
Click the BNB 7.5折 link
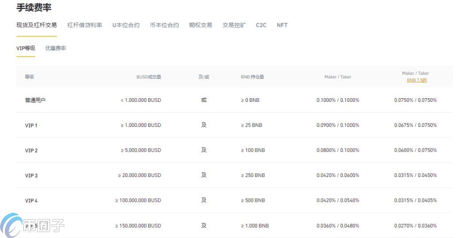[x=417, y=80]
